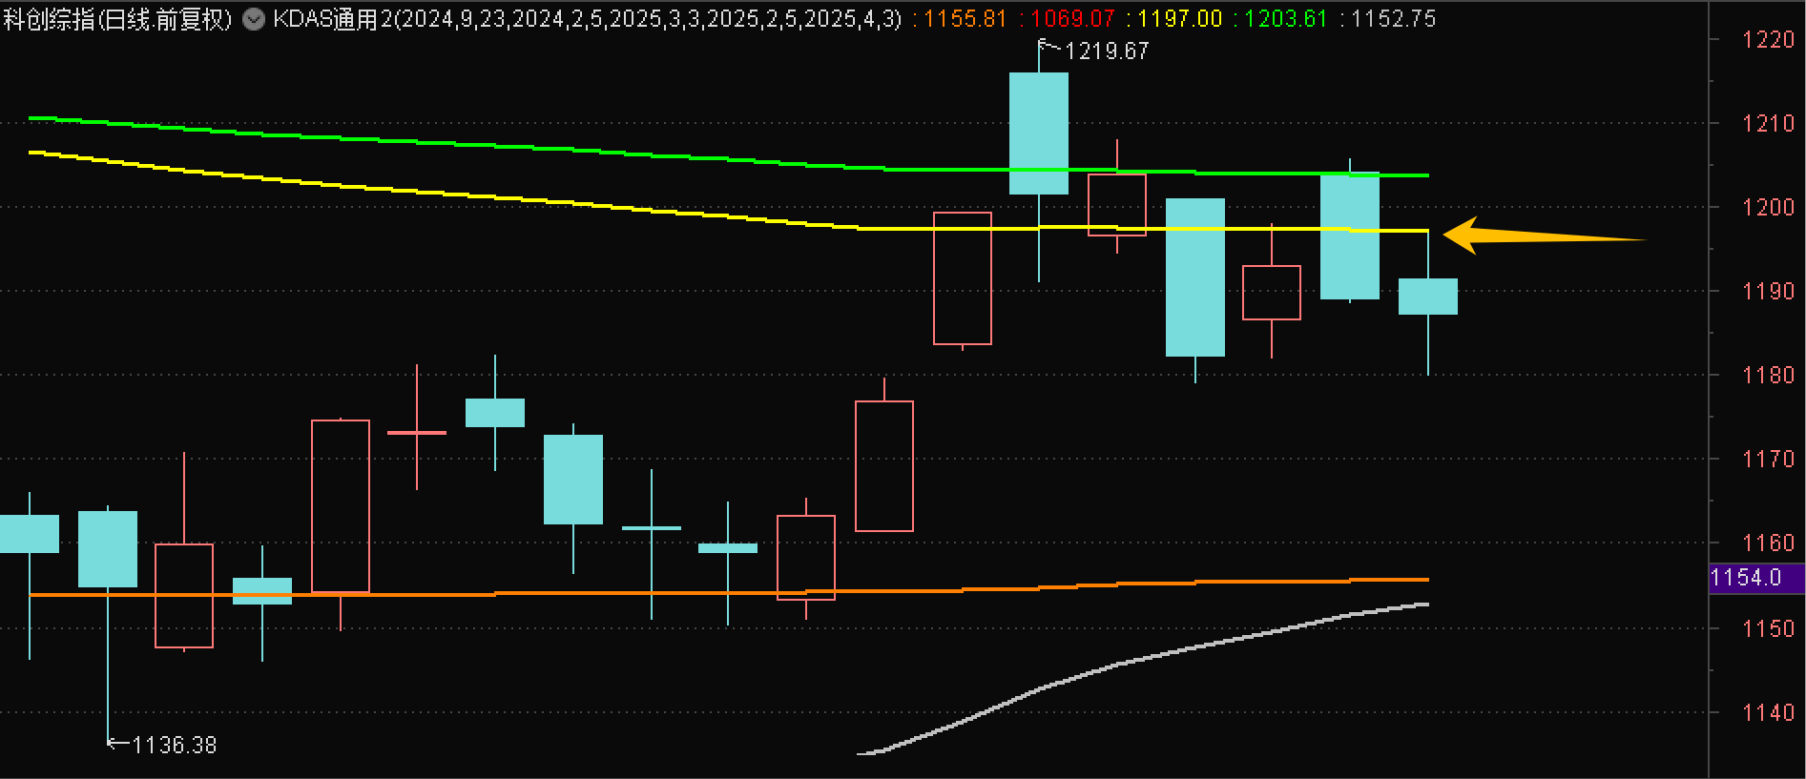Click the 1190 price axis label
Image resolution: width=1806 pixels, height=779 pixels.
(x=1769, y=292)
